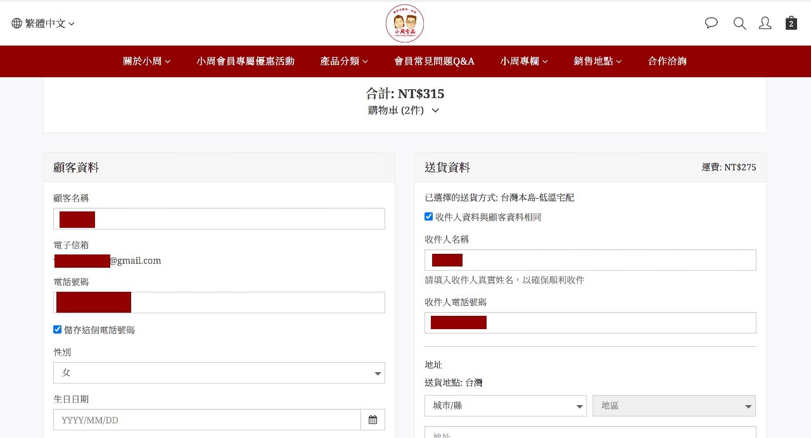Expand the 購物車 (2件) summary
811x438 pixels.
click(404, 110)
